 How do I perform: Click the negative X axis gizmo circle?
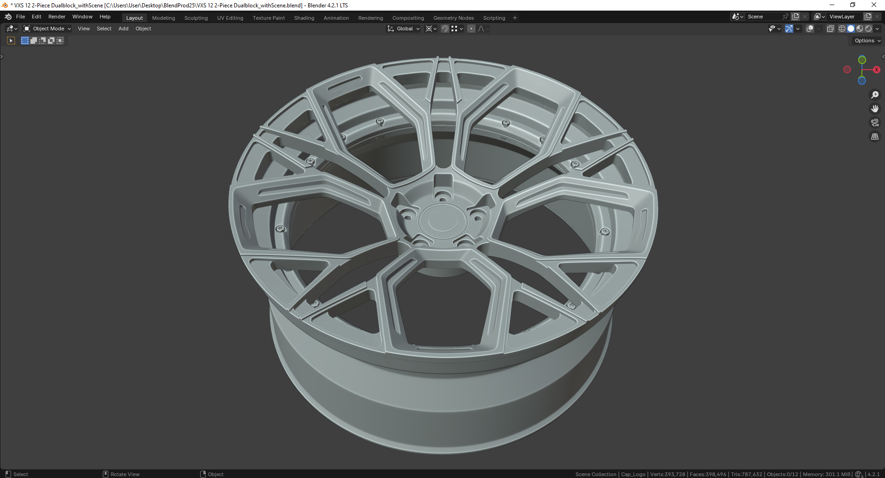tap(847, 70)
